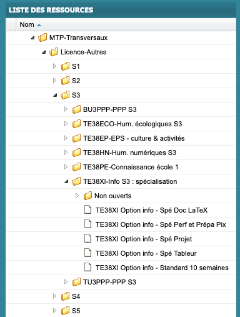Screen dimensions: 240x317
Task: Expand TE38HN-Hum. numériques S3
Action: [x=66, y=153]
